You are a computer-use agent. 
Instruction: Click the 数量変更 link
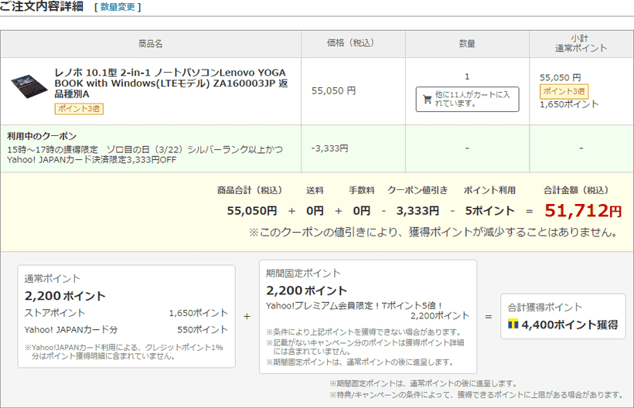point(118,7)
